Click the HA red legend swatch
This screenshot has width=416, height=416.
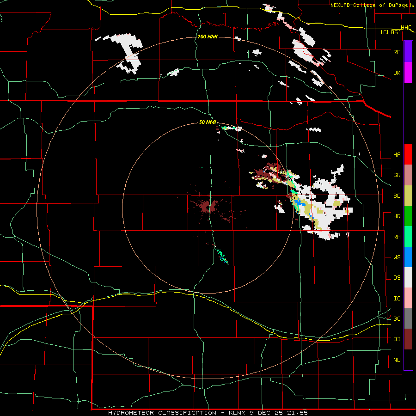[408, 154]
